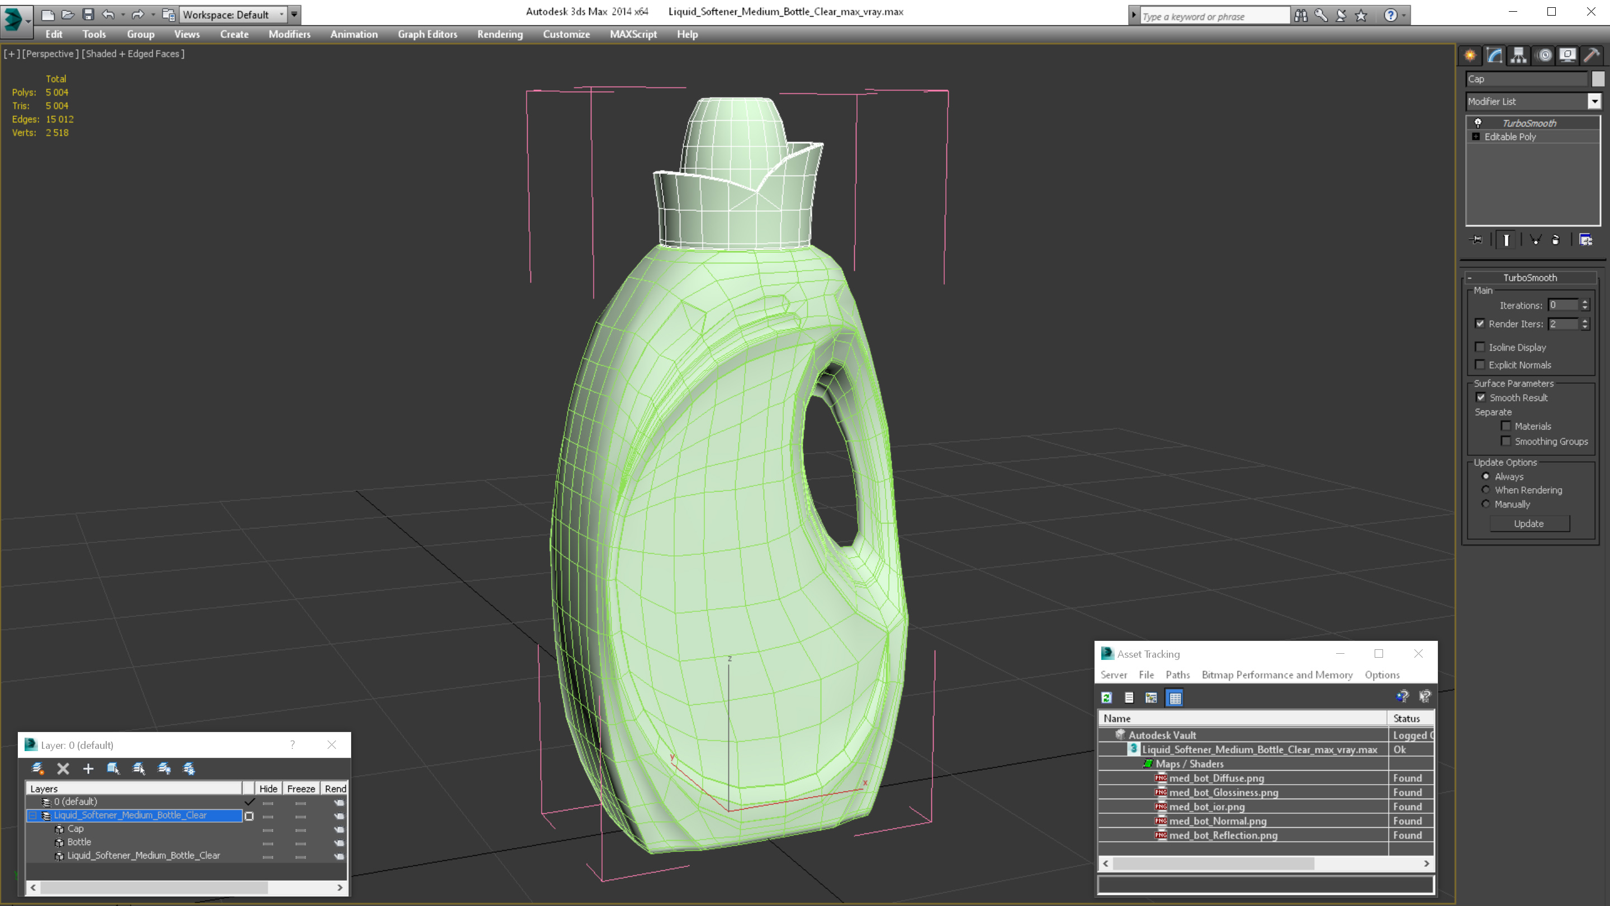Click the Redo arrow icon

138,15
